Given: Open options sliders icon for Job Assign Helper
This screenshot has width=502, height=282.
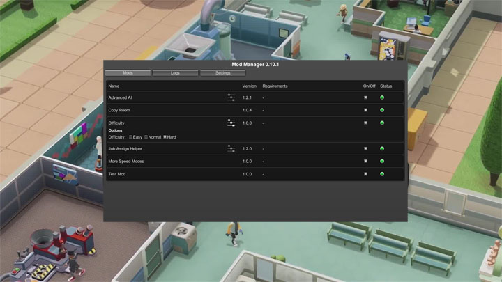Looking at the screenshot, I should click(231, 148).
